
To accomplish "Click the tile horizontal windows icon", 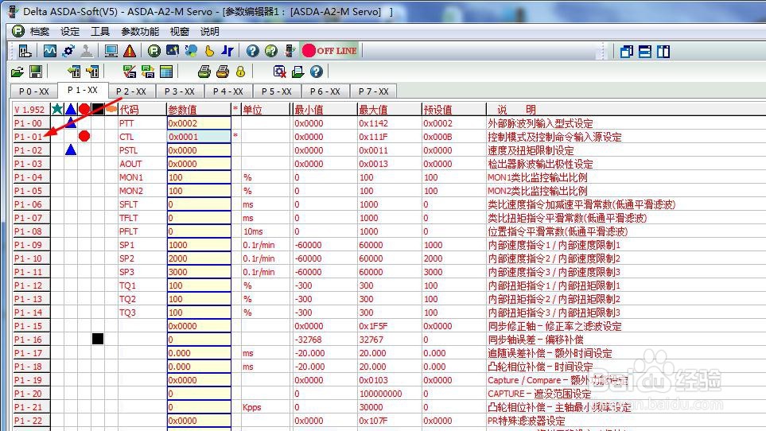I will [645, 51].
